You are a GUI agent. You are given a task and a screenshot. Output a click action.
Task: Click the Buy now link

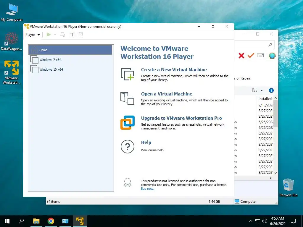tap(147, 189)
